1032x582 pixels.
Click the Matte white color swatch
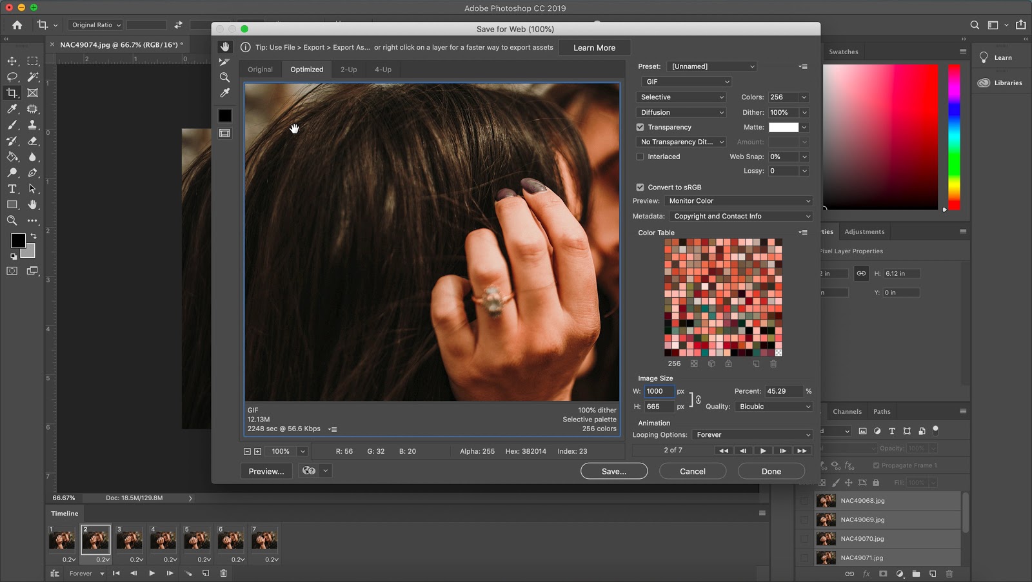click(x=784, y=127)
